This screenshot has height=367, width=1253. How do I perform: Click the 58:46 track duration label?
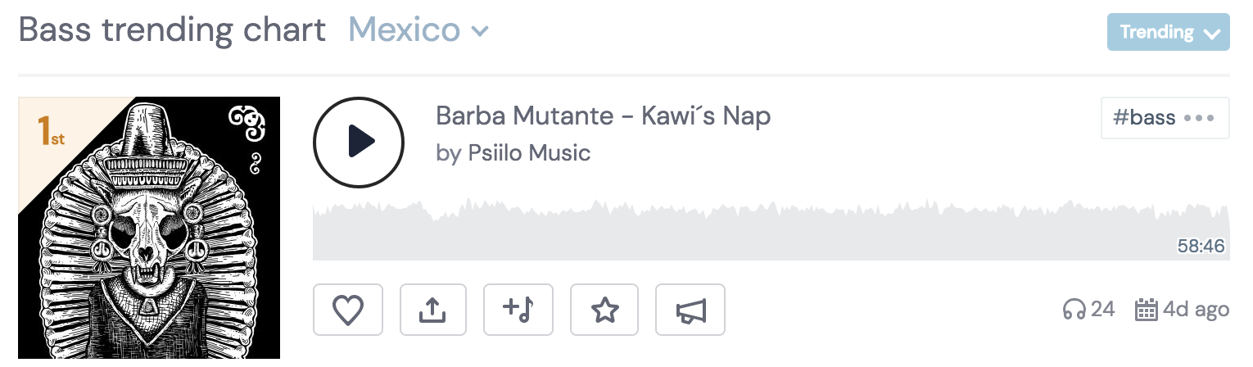click(x=1201, y=246)
